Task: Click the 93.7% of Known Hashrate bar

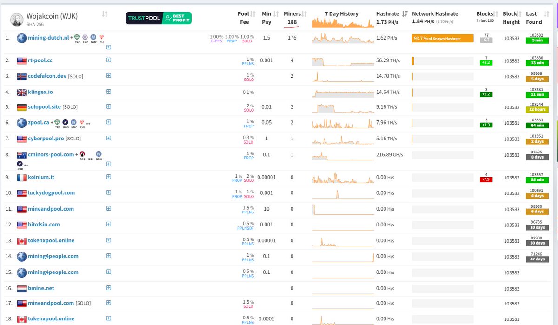Action: [443, 39]
